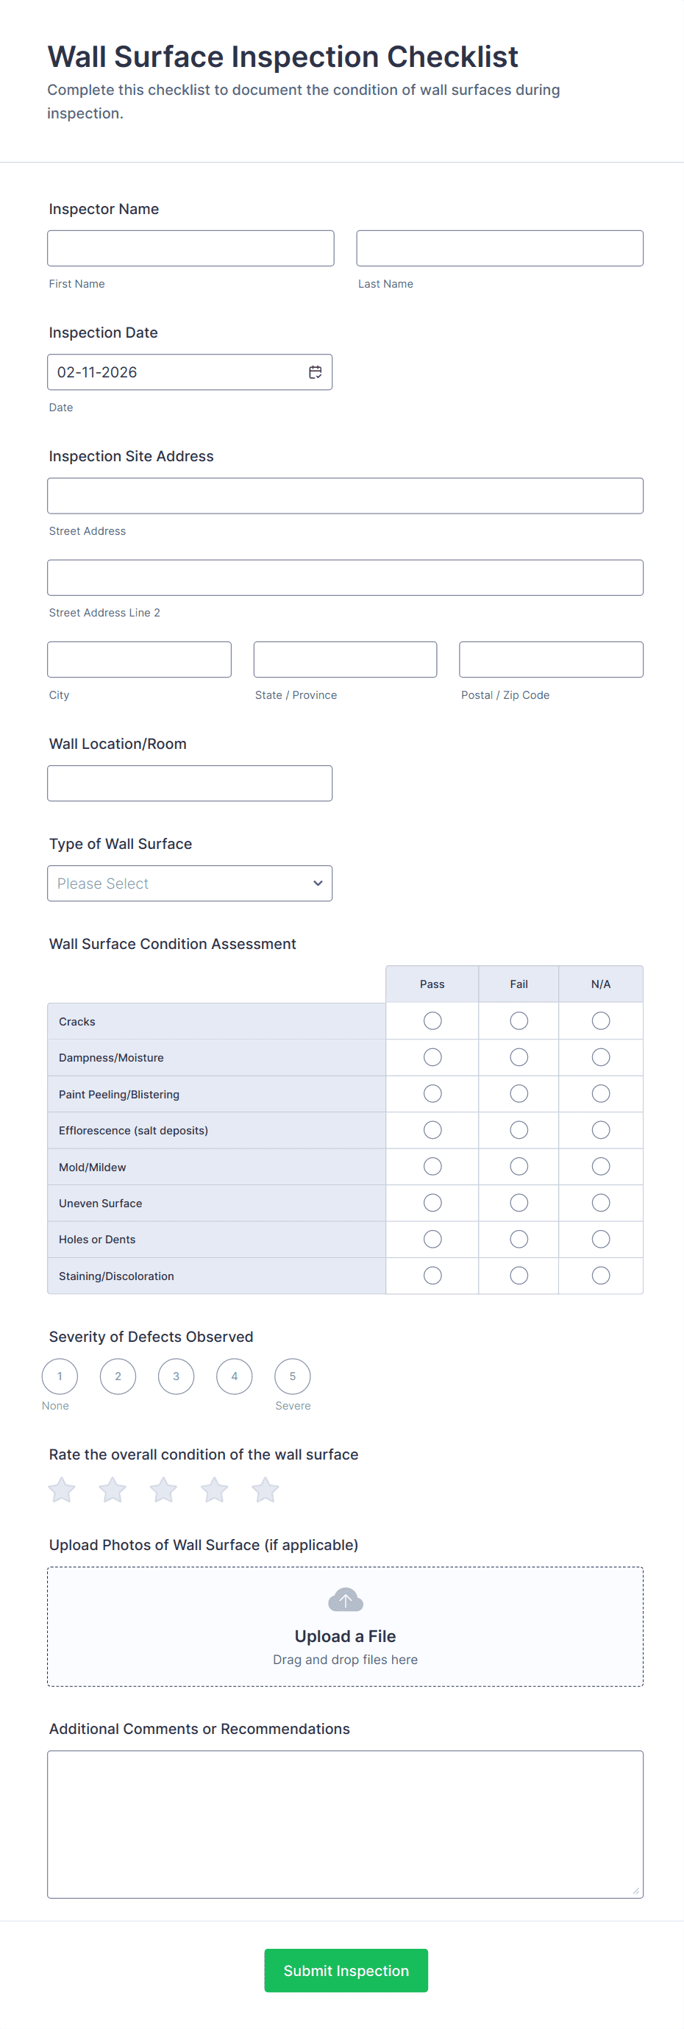Click the cloud upload icon
Image resolution: width=684 pixels, height=2029 pixels.
345,1599
